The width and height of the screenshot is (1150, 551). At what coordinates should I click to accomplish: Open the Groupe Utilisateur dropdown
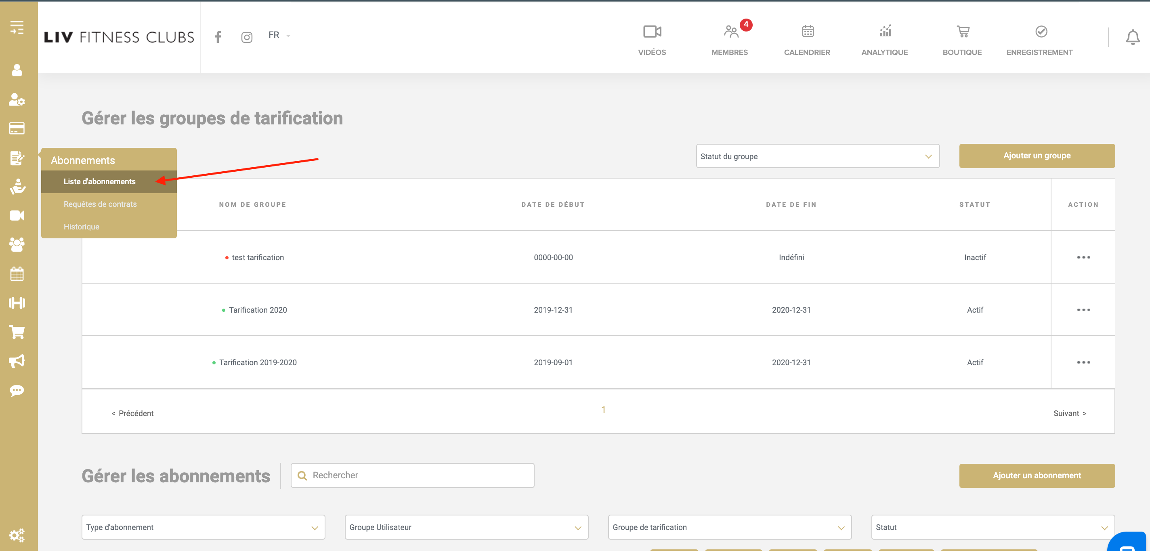(466, 527)
